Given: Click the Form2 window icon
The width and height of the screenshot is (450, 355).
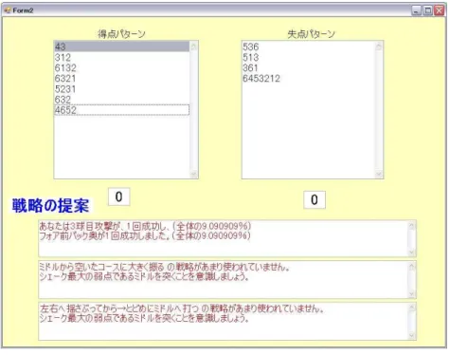Looking at the screenshot, I should tap(7, 10).
